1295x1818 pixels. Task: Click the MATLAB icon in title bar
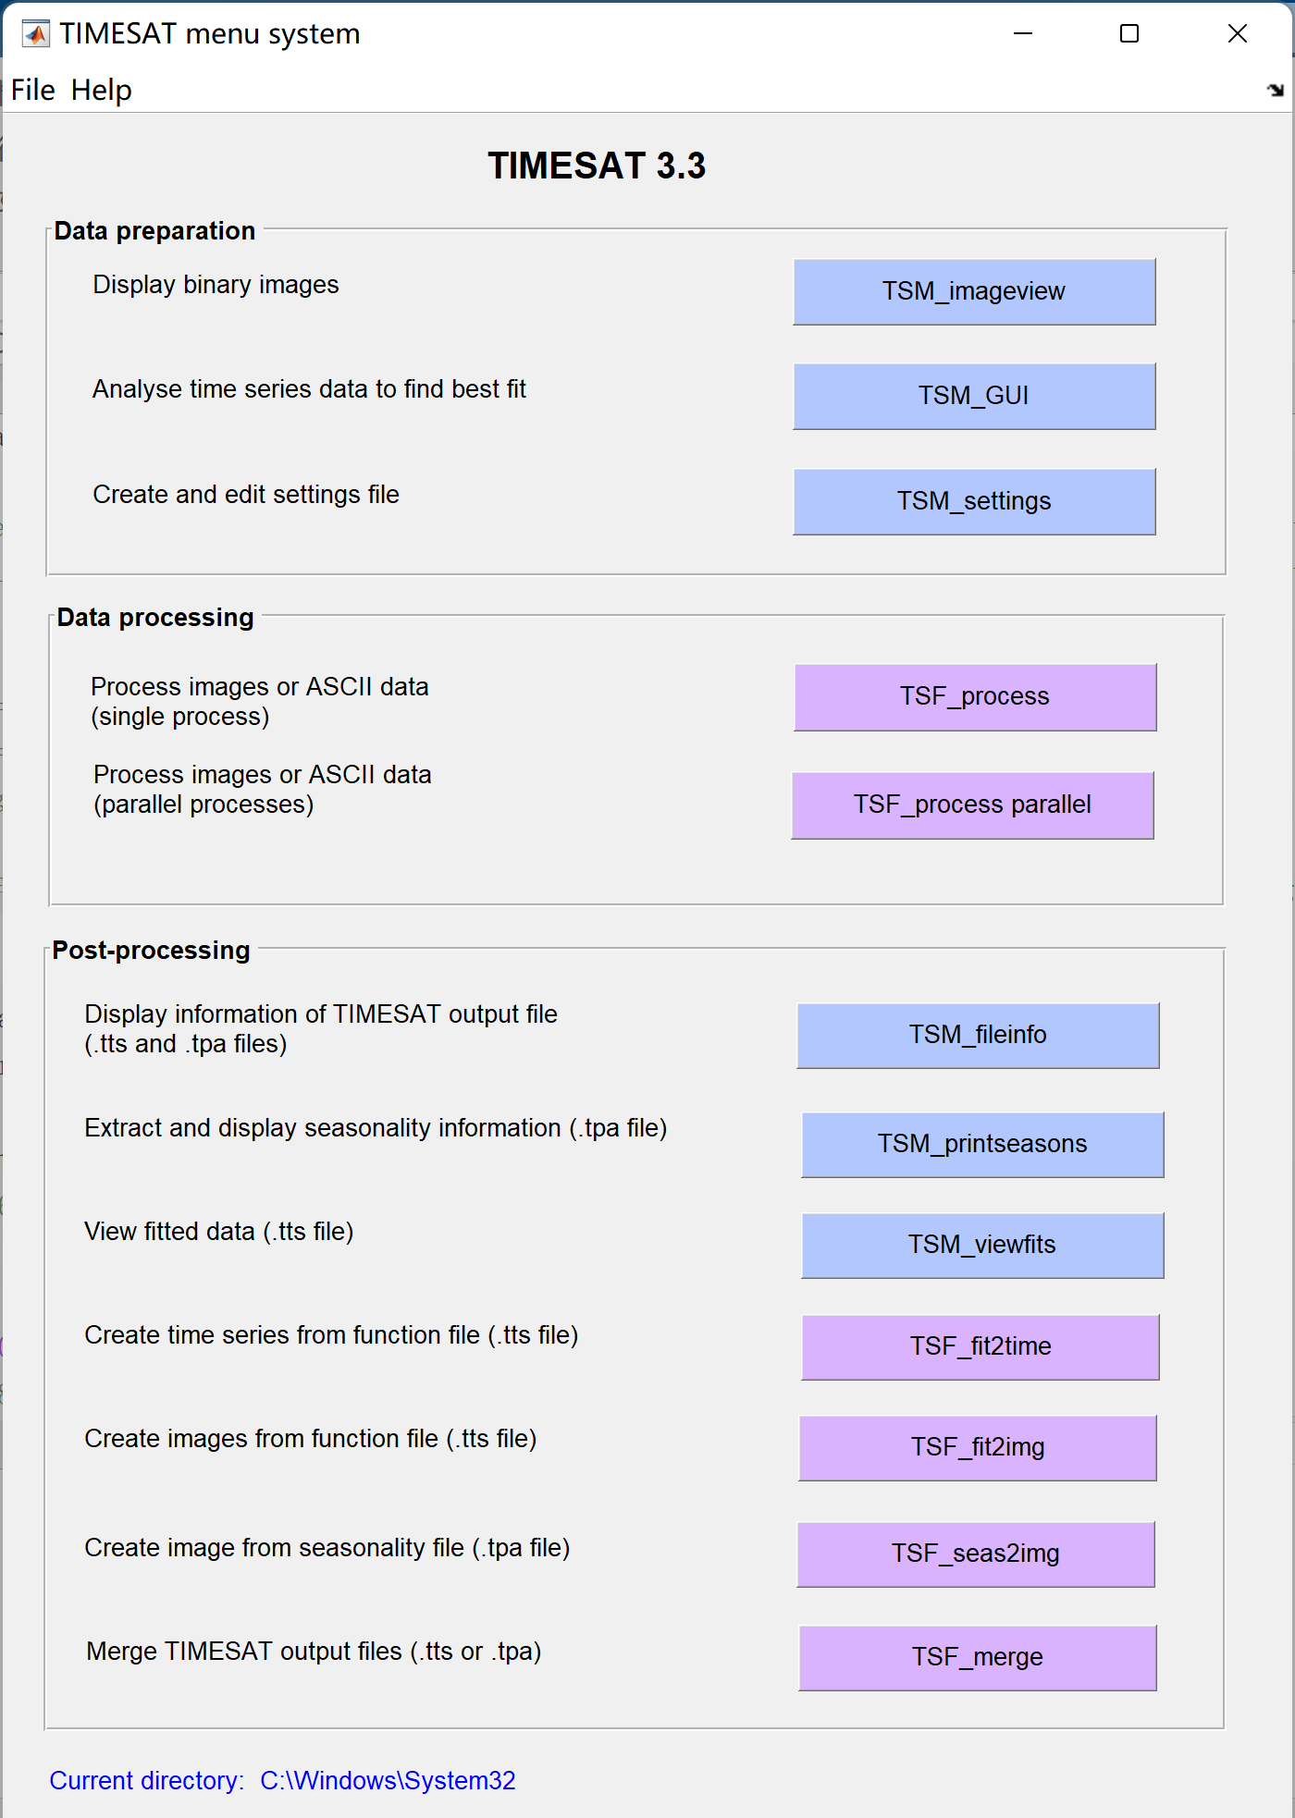[x=36, y=34]
